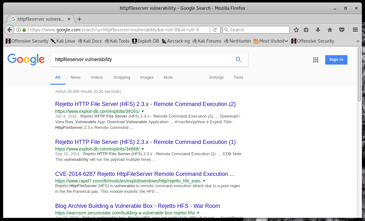Open the Firefox hamburger menu

coord(355,30)
